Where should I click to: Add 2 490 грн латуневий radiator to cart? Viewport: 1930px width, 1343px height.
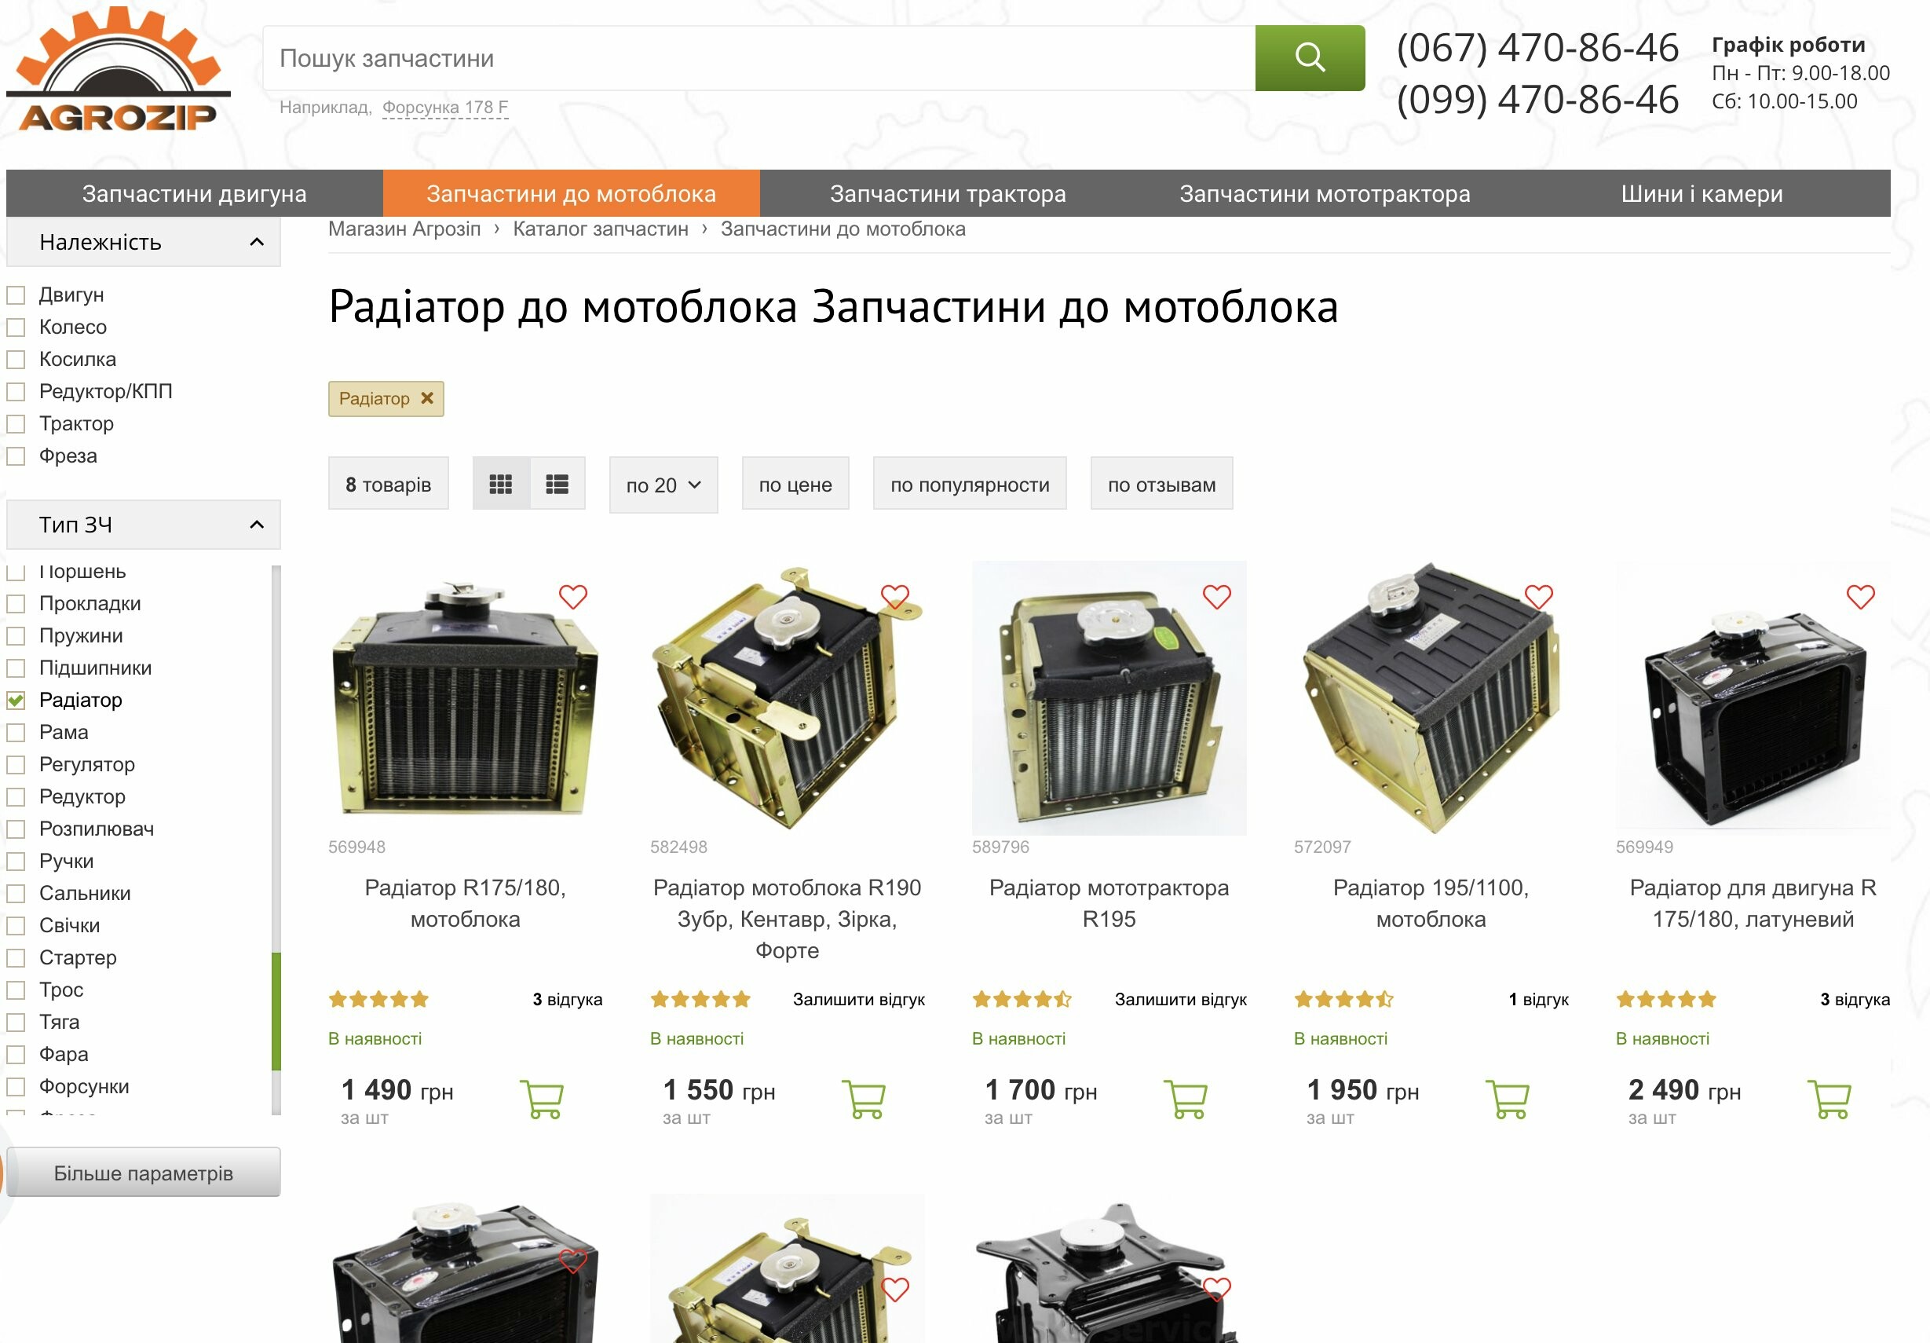tap(1829, 1099)
